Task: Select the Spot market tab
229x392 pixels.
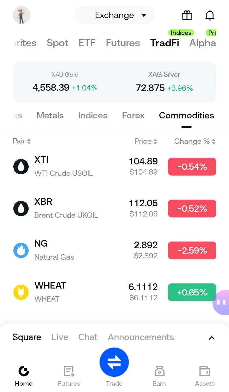Action: point(58,43)
